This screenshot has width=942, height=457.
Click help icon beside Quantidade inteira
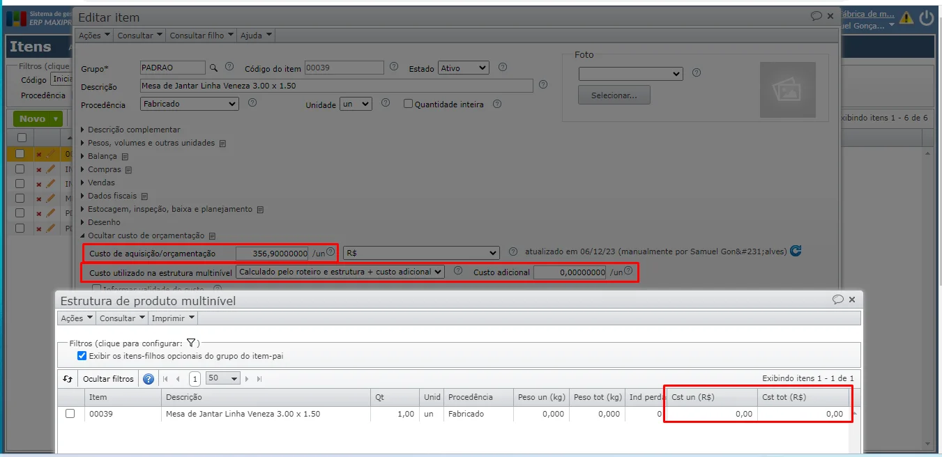pos(497,104)
